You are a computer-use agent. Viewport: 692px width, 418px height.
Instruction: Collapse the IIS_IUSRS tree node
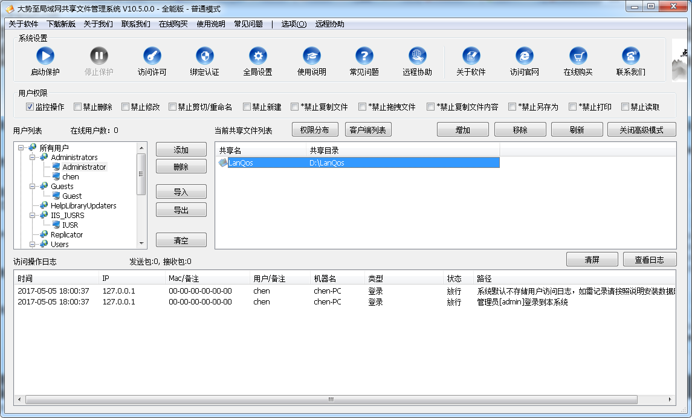tap(31, 215)
